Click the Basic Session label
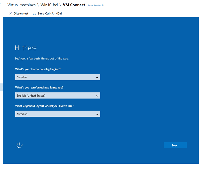The image size is (212, 173). coord(95,5)
